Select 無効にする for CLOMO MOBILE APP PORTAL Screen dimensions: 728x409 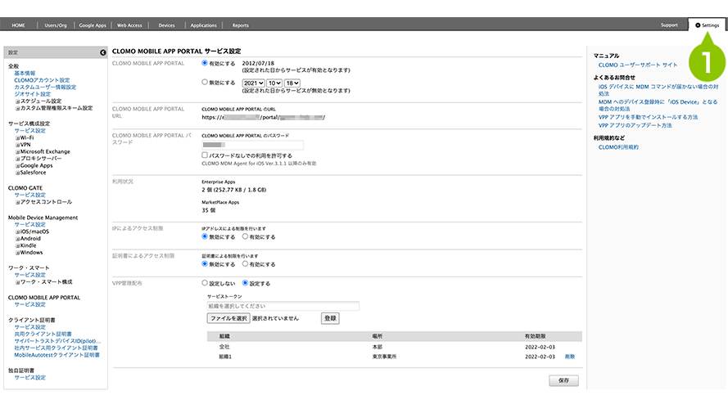pos(204,82)
